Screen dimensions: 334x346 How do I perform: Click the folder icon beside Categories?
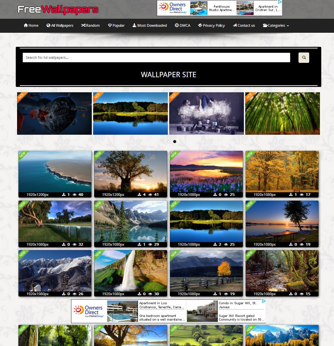point(265,25)
